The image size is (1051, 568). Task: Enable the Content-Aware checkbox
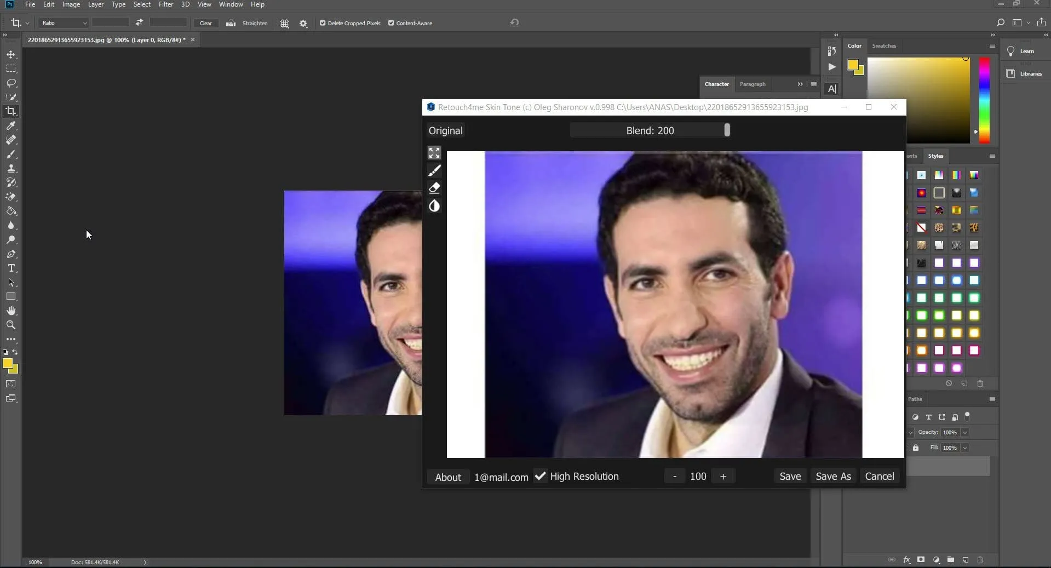390,23
